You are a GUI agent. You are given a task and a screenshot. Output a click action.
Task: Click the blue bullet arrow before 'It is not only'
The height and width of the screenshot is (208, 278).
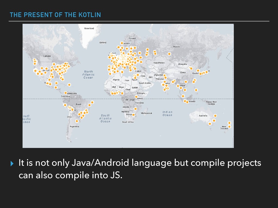(x=12, y=163)
